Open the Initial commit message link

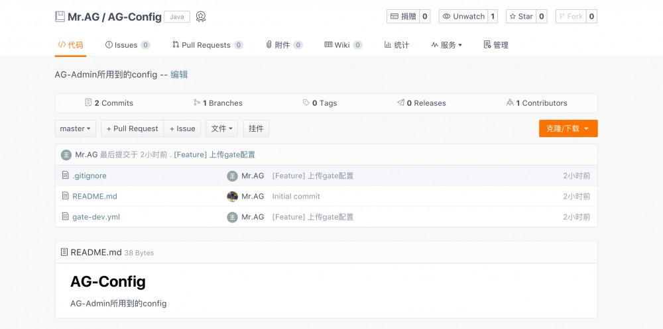(296, 197)
